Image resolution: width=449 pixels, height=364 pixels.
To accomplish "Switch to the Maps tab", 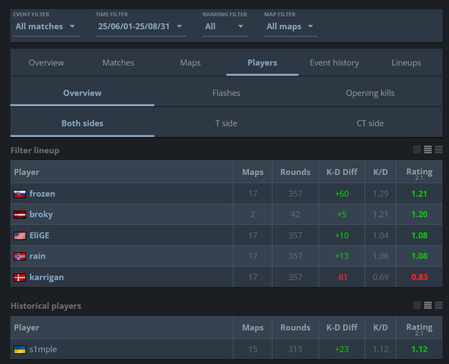I will click(190, 63).
